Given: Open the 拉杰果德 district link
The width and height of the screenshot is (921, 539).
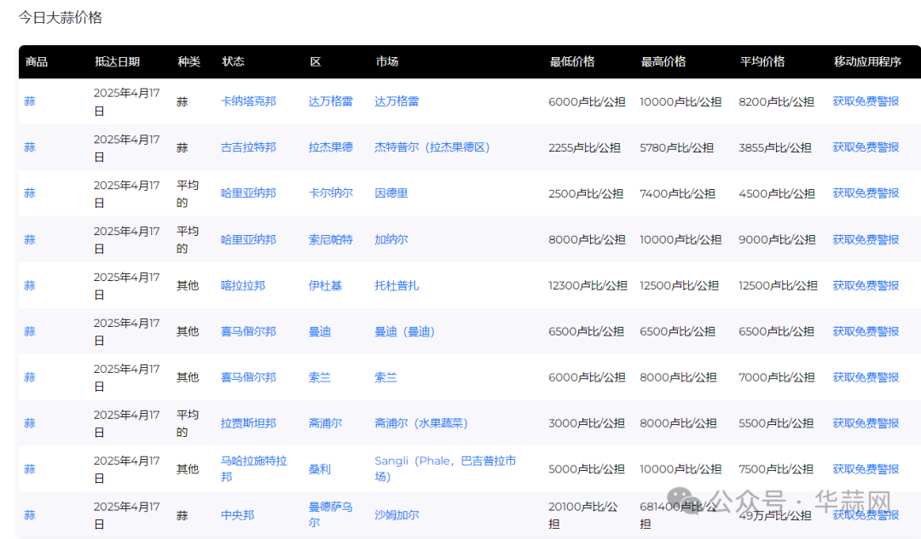Looking at the screenshot, I should pos(330,147).
